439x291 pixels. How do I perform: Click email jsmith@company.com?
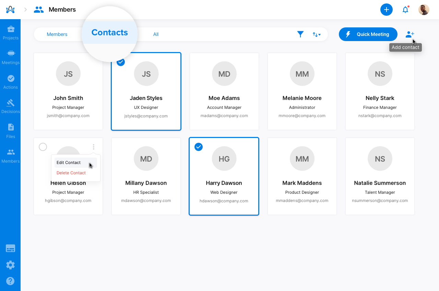pos(68,116)
